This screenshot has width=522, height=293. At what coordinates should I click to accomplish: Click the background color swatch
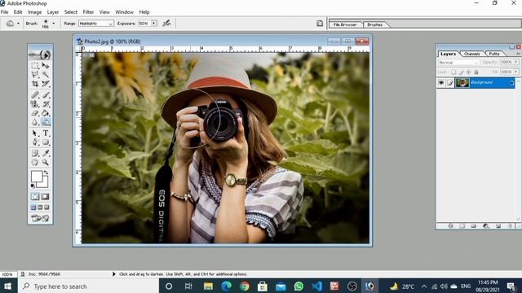click(45, 184)
